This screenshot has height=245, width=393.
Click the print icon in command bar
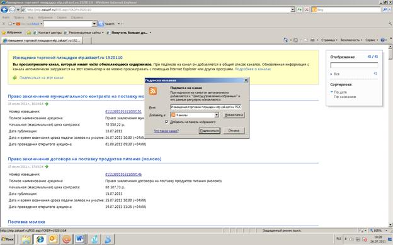tap(312, 40)
